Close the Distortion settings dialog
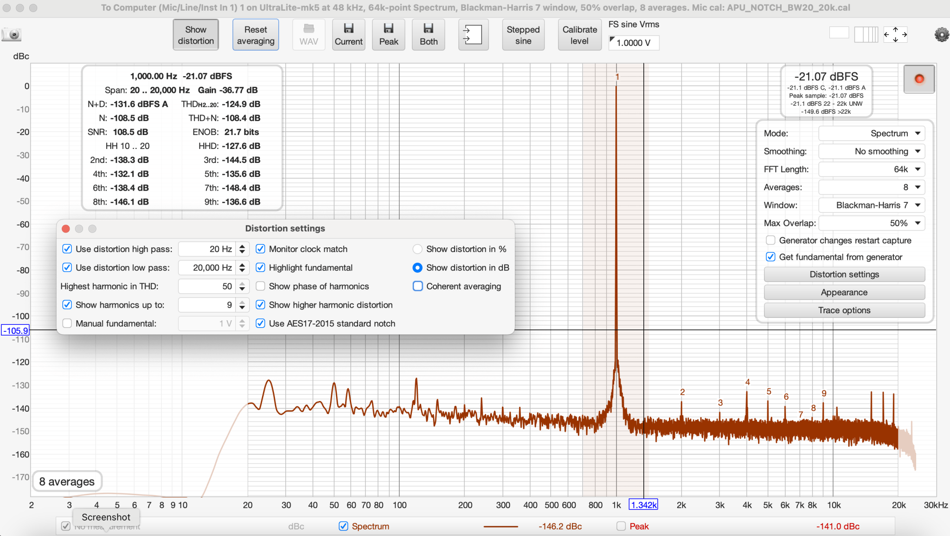The image size is (950, 536). pyautogui.click(x=66, y=229)
